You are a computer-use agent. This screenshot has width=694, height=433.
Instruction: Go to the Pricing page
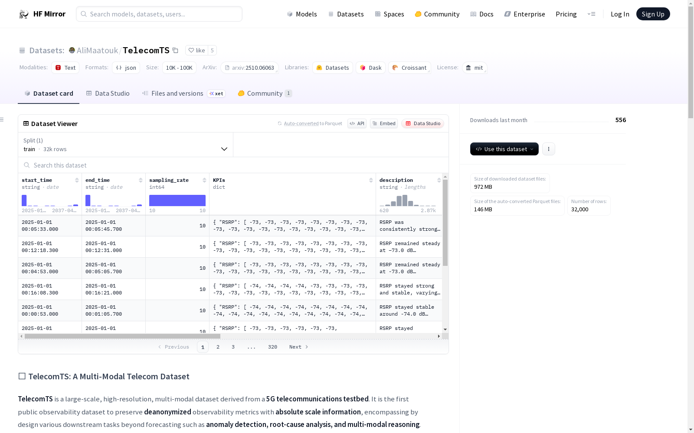pos(566,14)
